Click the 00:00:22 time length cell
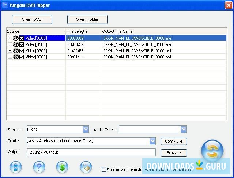The width and height of the screenshot is (234, 178). click(x=75, y=44)
